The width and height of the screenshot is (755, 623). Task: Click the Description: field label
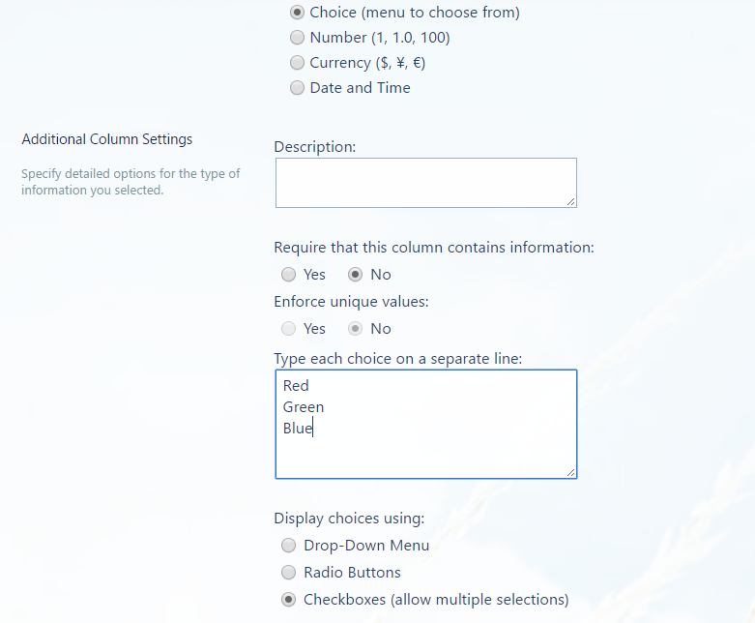(x=315, y=147)
